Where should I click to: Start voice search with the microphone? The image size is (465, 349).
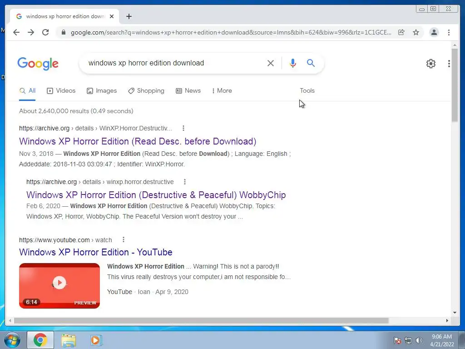click(293, 63)
